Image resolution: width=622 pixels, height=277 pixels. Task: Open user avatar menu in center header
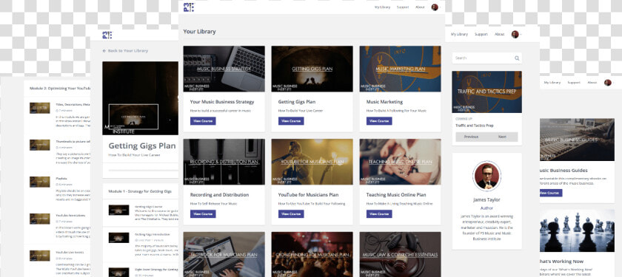point(435,7)
